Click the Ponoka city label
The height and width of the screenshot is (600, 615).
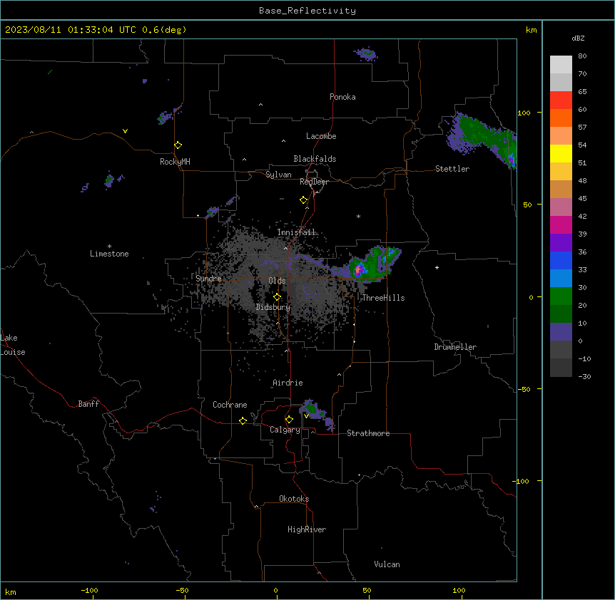point(342,97)
